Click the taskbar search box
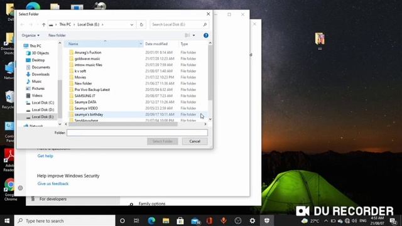The width and height of the screenshot is (402, 226). pos(65,220)
